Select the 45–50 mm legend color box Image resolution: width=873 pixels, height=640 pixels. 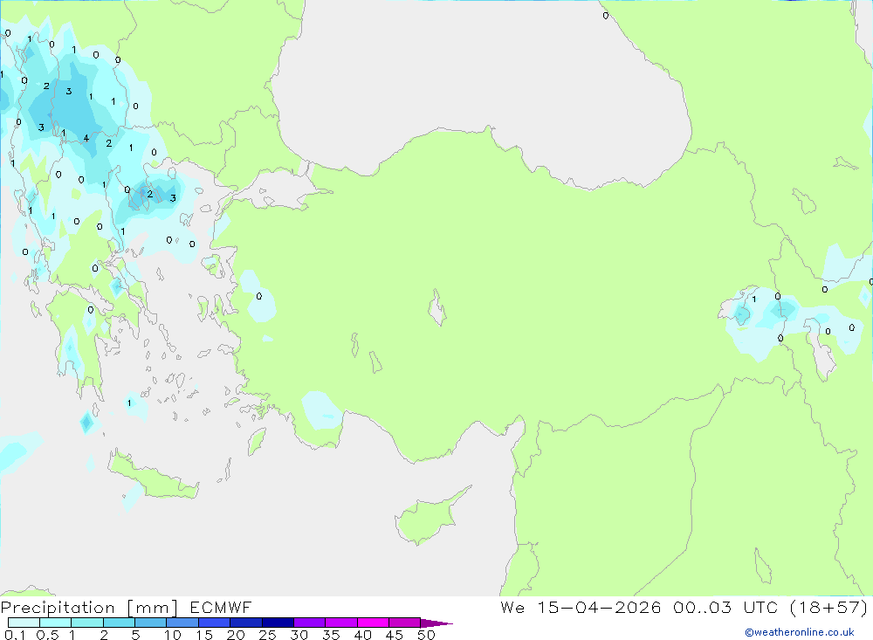click(x=404, y=623)
